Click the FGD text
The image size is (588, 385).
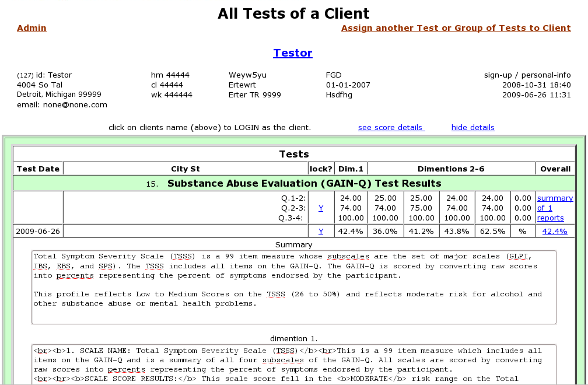tap(334, 75)
